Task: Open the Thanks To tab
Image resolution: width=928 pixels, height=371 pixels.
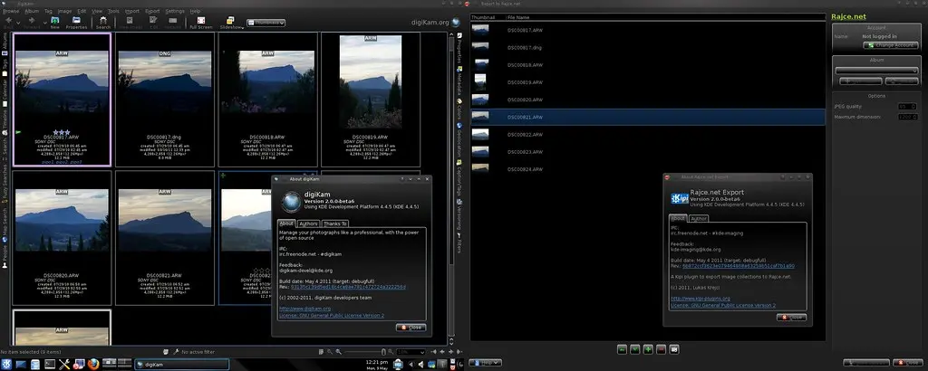Action: point(334,223)
